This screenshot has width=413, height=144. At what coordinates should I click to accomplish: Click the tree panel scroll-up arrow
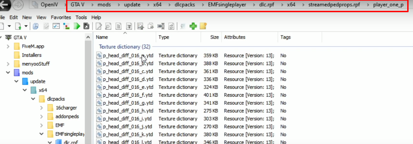(x=88, y=37)
